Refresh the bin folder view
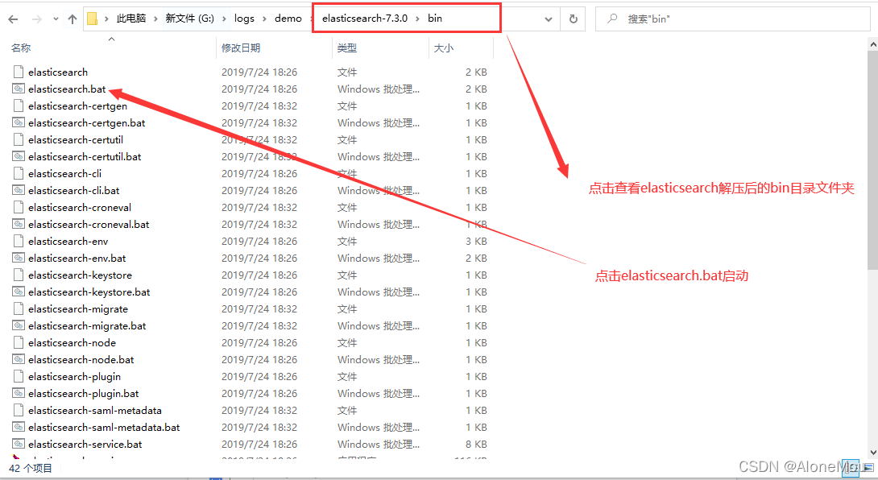This screenshot has height=480, width=878. point(574,19)
